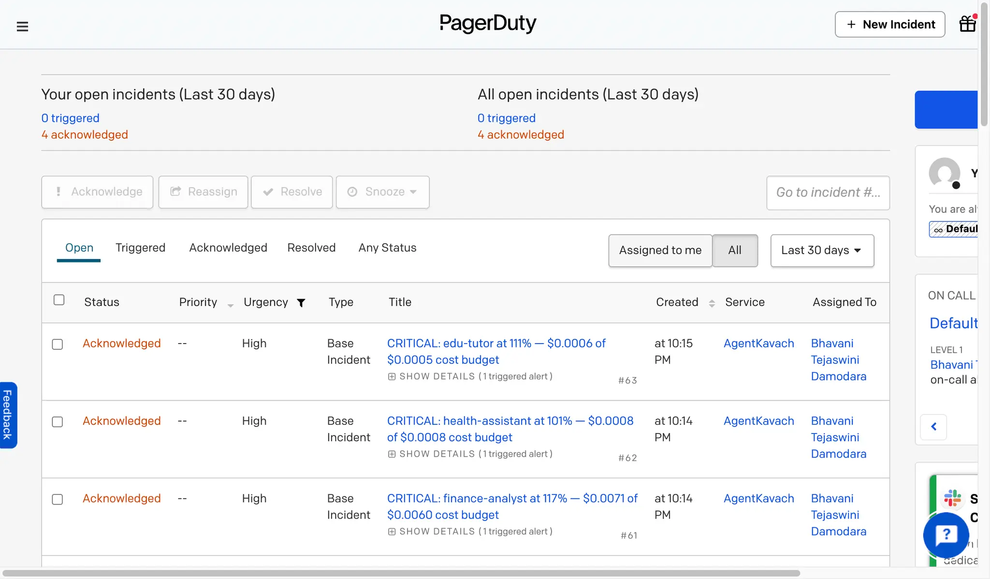Open the help chat bubble

[x=946, y=535]
